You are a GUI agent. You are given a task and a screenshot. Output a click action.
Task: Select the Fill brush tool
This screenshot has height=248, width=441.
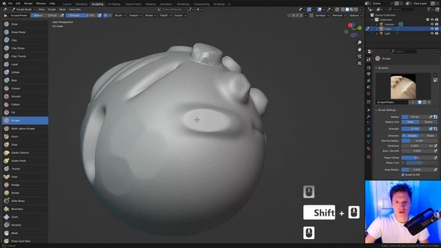(x=25, y=112)
